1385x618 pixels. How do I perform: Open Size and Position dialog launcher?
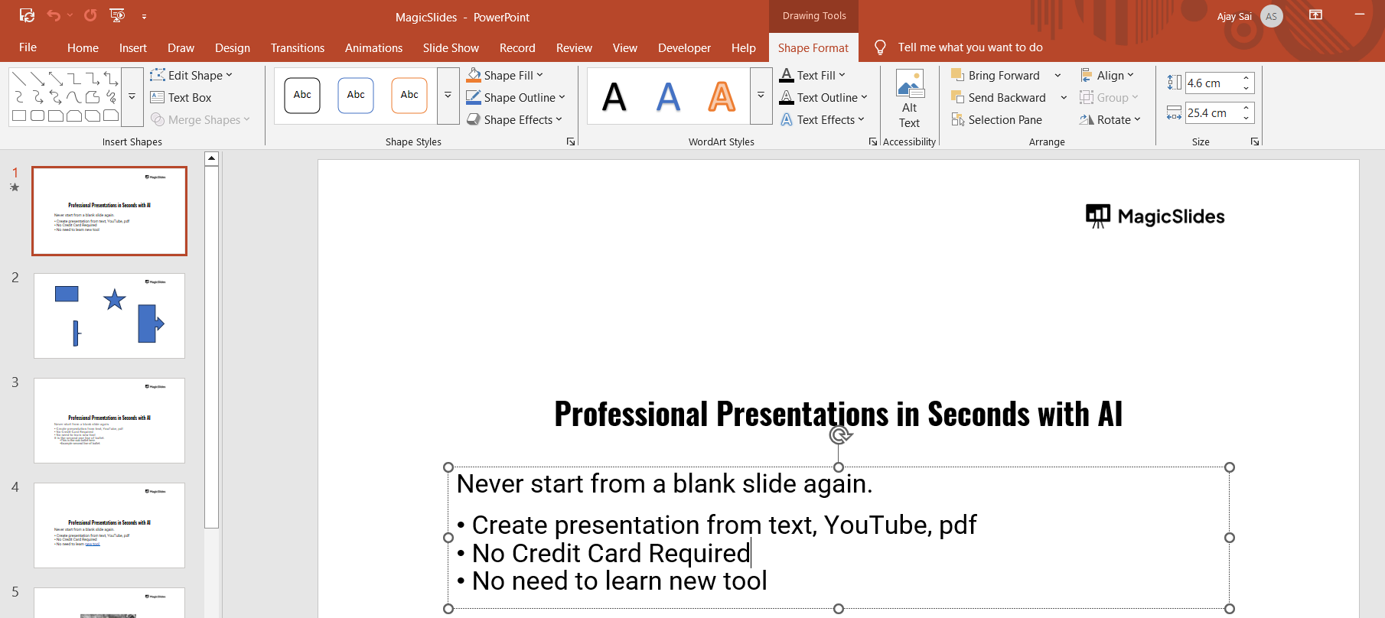(x=1255, y=141)
